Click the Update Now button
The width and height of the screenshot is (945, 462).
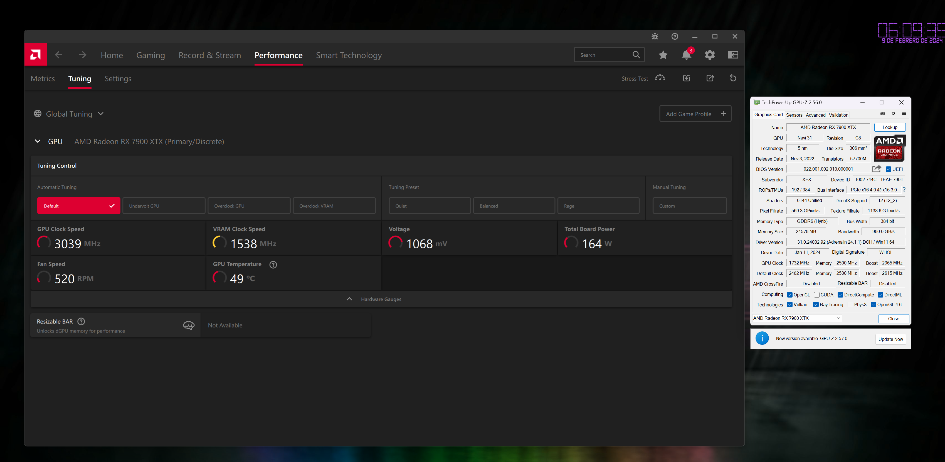tap(890, 339)
